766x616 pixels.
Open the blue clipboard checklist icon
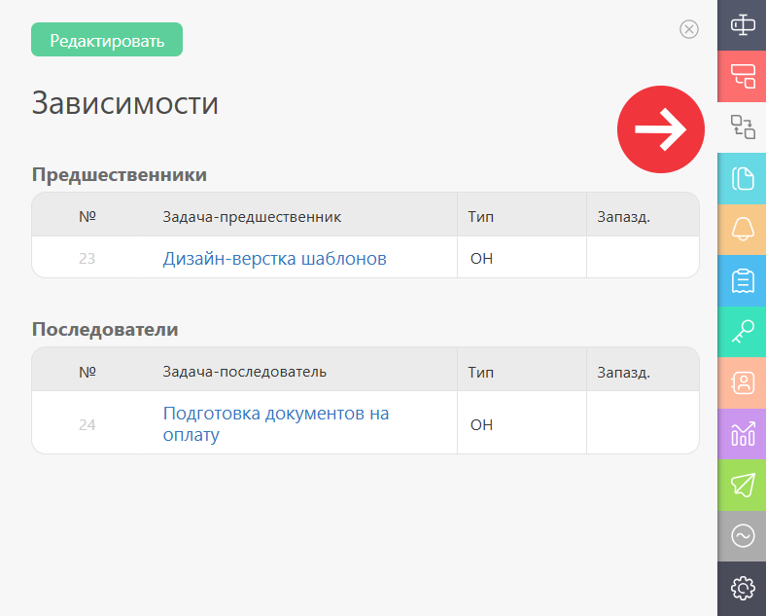(742, 280)
